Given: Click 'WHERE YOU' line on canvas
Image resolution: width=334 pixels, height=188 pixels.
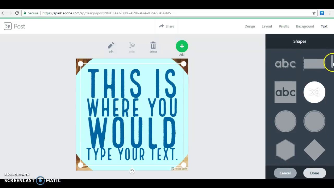Looking at the screenshot, I should (x=132, y=107).
